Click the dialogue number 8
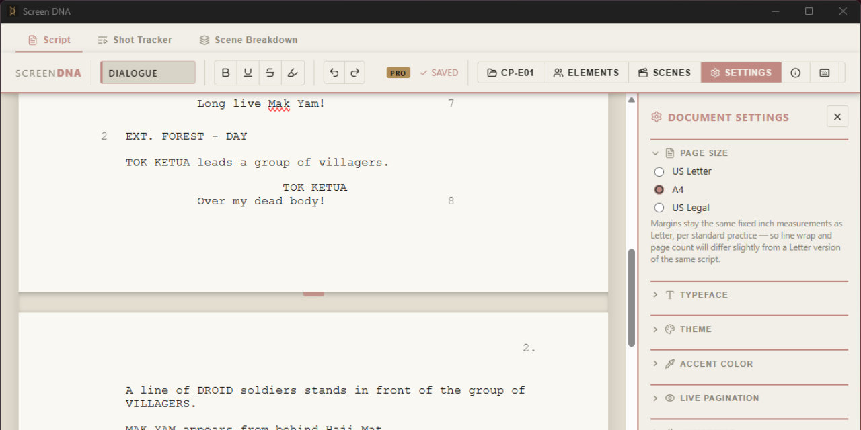 (451, 201)
